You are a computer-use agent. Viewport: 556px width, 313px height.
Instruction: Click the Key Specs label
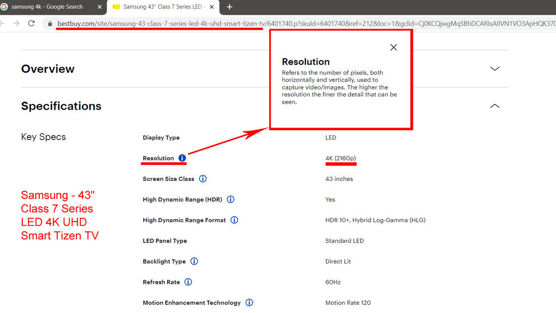(44, 137)
